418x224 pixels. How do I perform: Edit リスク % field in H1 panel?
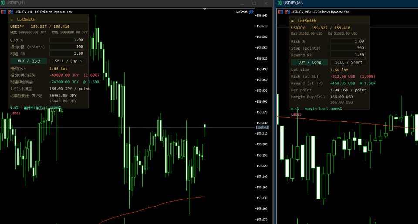click(67, 40)
